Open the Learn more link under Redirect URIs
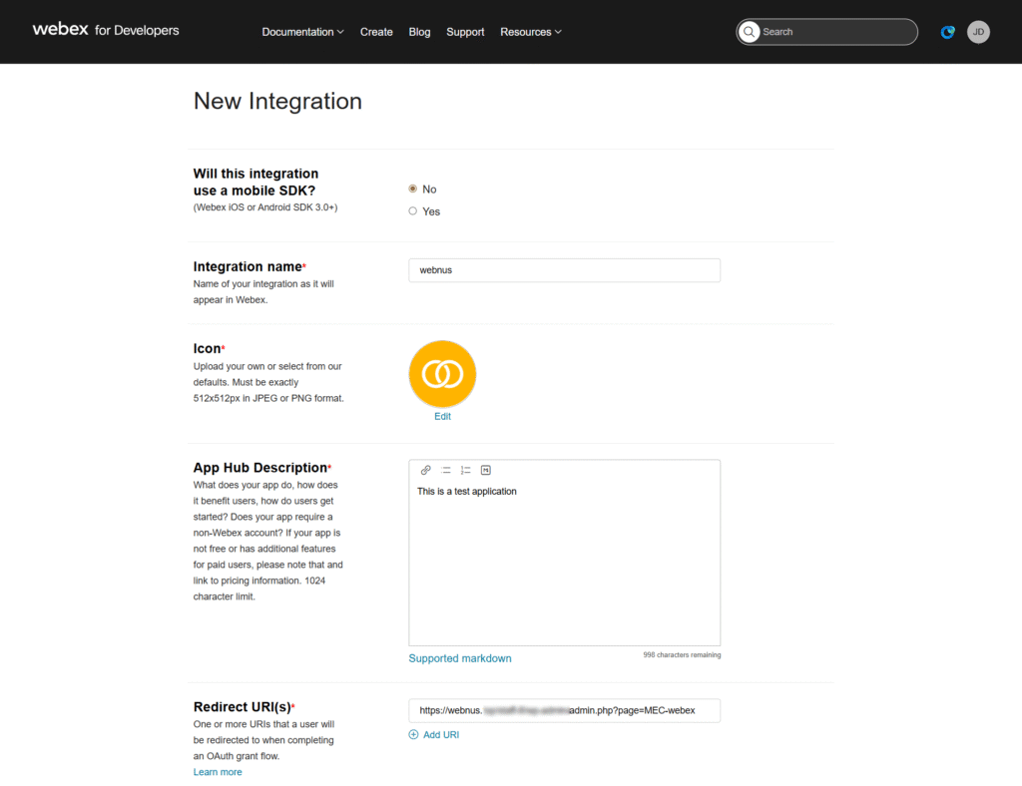1022x786 pixels. (217, 771)
